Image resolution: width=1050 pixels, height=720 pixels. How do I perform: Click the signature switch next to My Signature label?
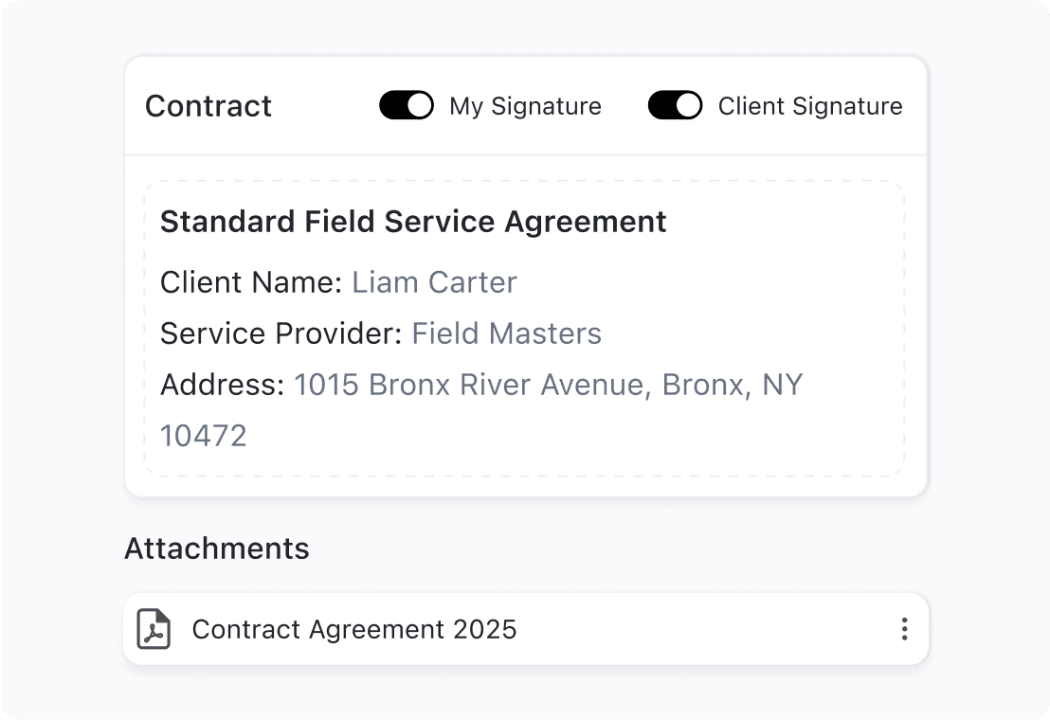pyautogui.click(x=407, y=105)
